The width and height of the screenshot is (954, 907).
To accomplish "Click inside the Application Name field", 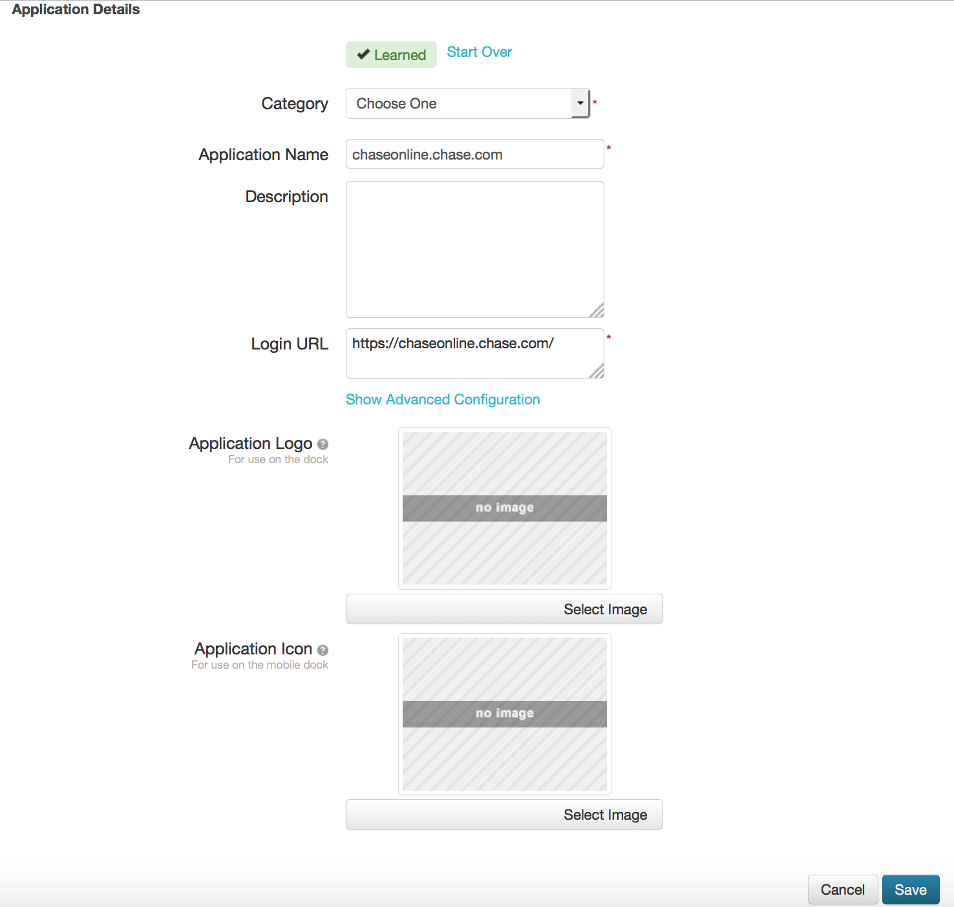I will [474, 154].
